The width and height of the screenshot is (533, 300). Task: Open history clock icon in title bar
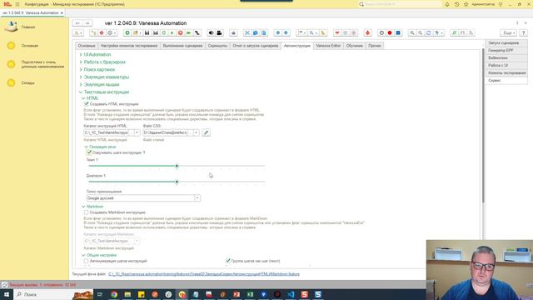(x=456, y=4)
